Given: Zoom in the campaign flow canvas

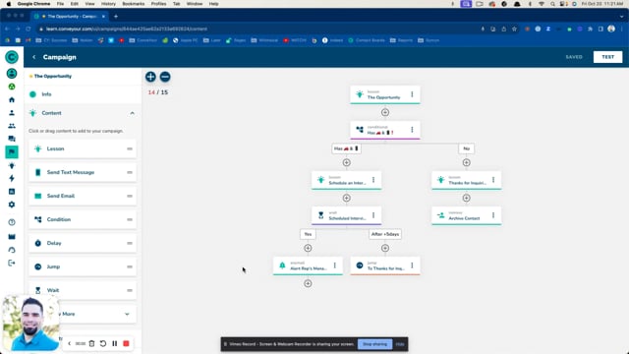Looking at the screenshot, I should (x=150, y=77).
